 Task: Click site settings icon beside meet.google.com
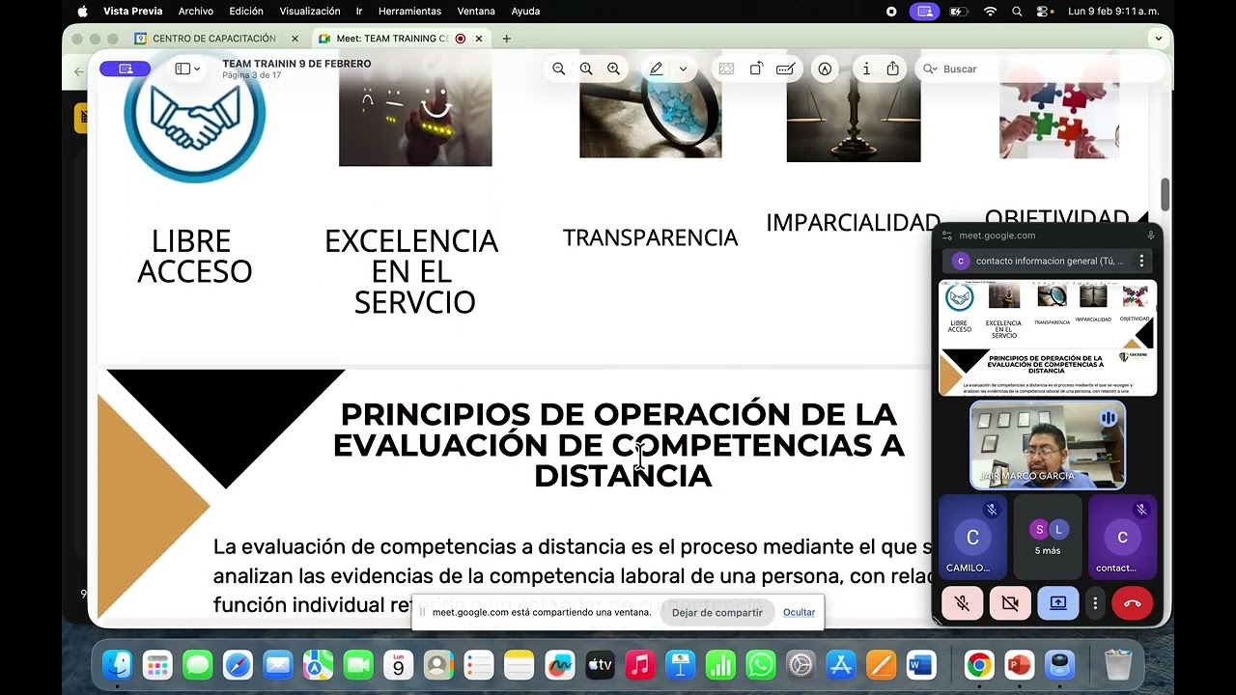tap(947, 236)
